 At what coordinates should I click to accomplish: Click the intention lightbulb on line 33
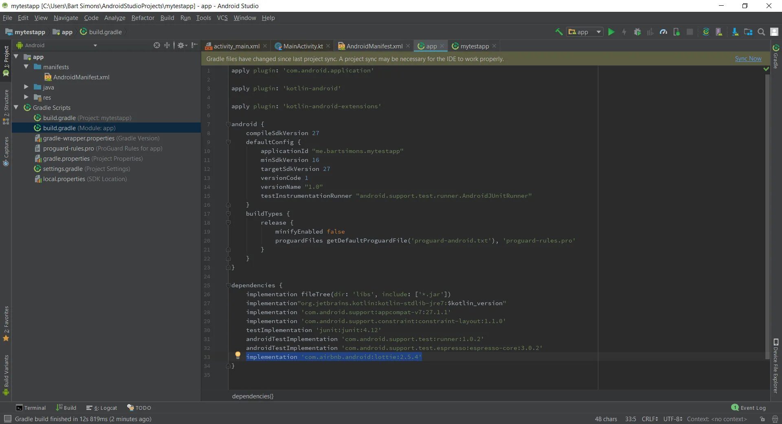[238, 355]
